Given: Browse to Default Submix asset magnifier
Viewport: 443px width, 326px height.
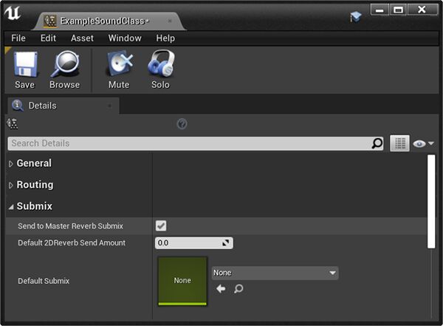Looking at the screenshot, I should pyautogui.click(x=238, y=288).
